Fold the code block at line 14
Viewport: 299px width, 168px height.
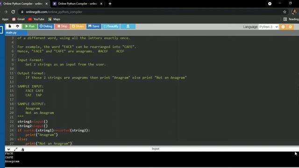click(x=15, y=86)
